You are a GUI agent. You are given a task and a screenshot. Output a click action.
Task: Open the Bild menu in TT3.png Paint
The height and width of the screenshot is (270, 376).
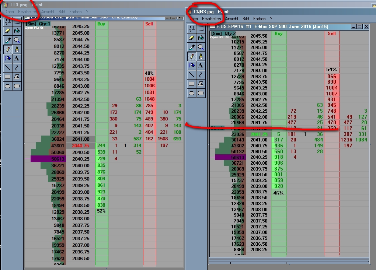[62, 12]
